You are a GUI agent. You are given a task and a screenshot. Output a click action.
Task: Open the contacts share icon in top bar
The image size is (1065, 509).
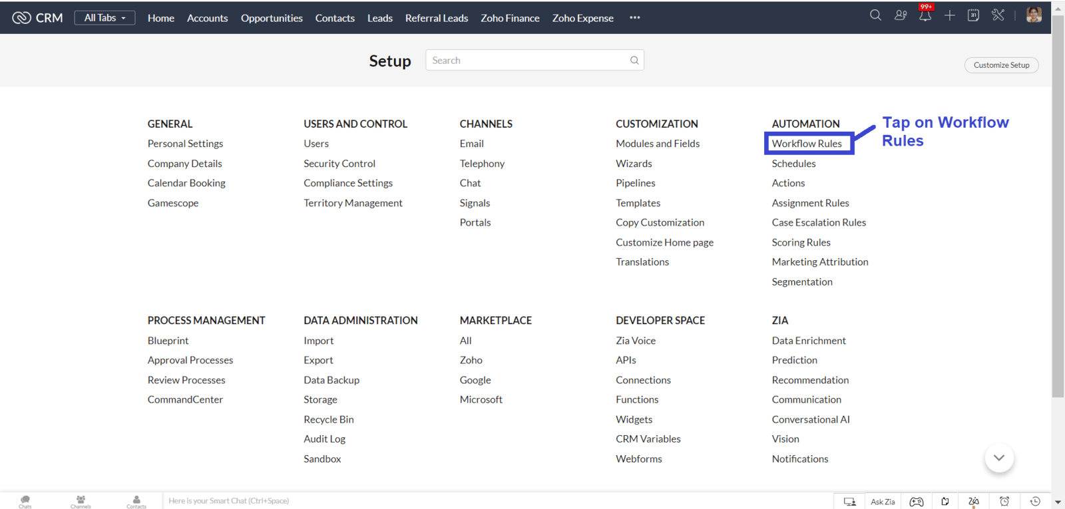point(901,15)
